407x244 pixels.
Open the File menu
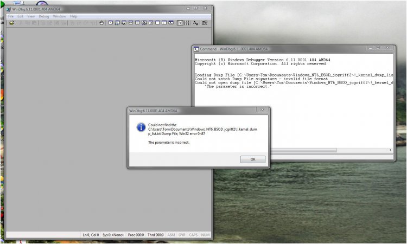coord(11,16)
